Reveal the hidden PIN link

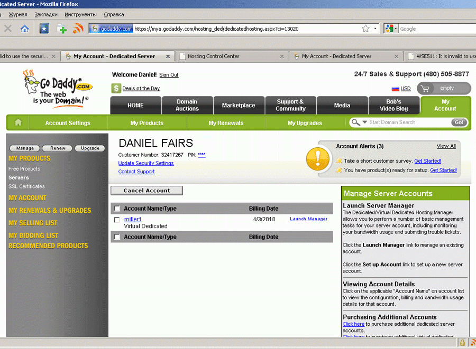pyautogui.click(x=202, y=155)
